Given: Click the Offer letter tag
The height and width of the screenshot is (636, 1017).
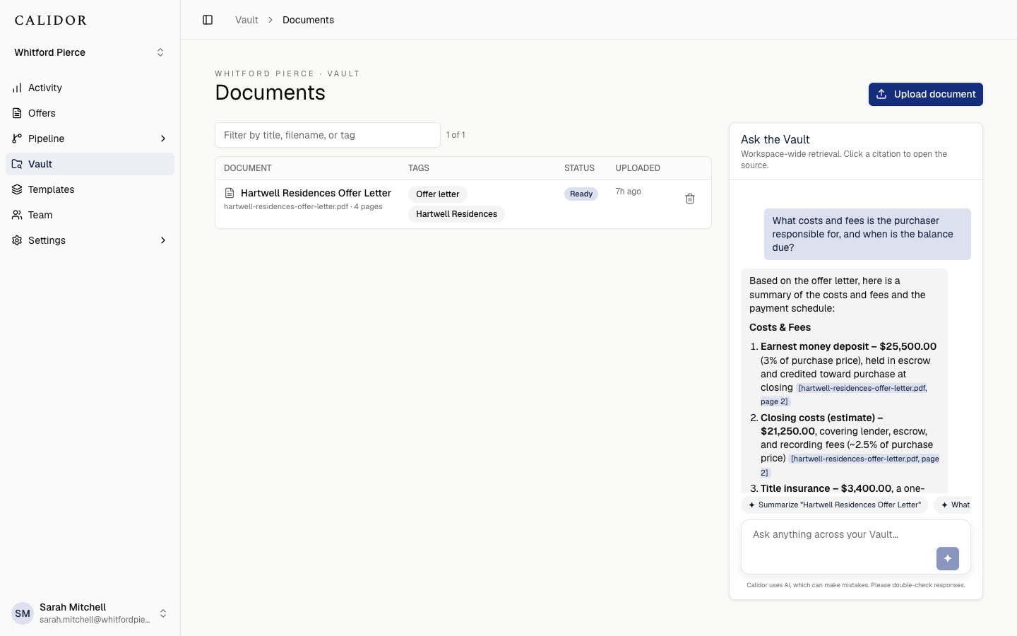Looking at the screenshot, I should (x=437, y=194).
